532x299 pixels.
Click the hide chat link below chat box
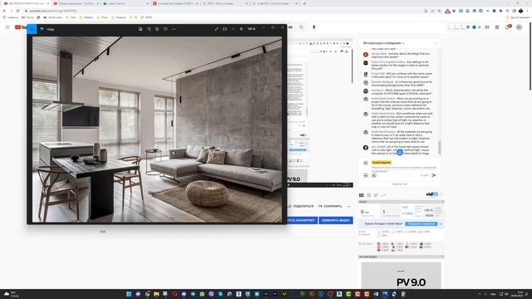(400, 184)
